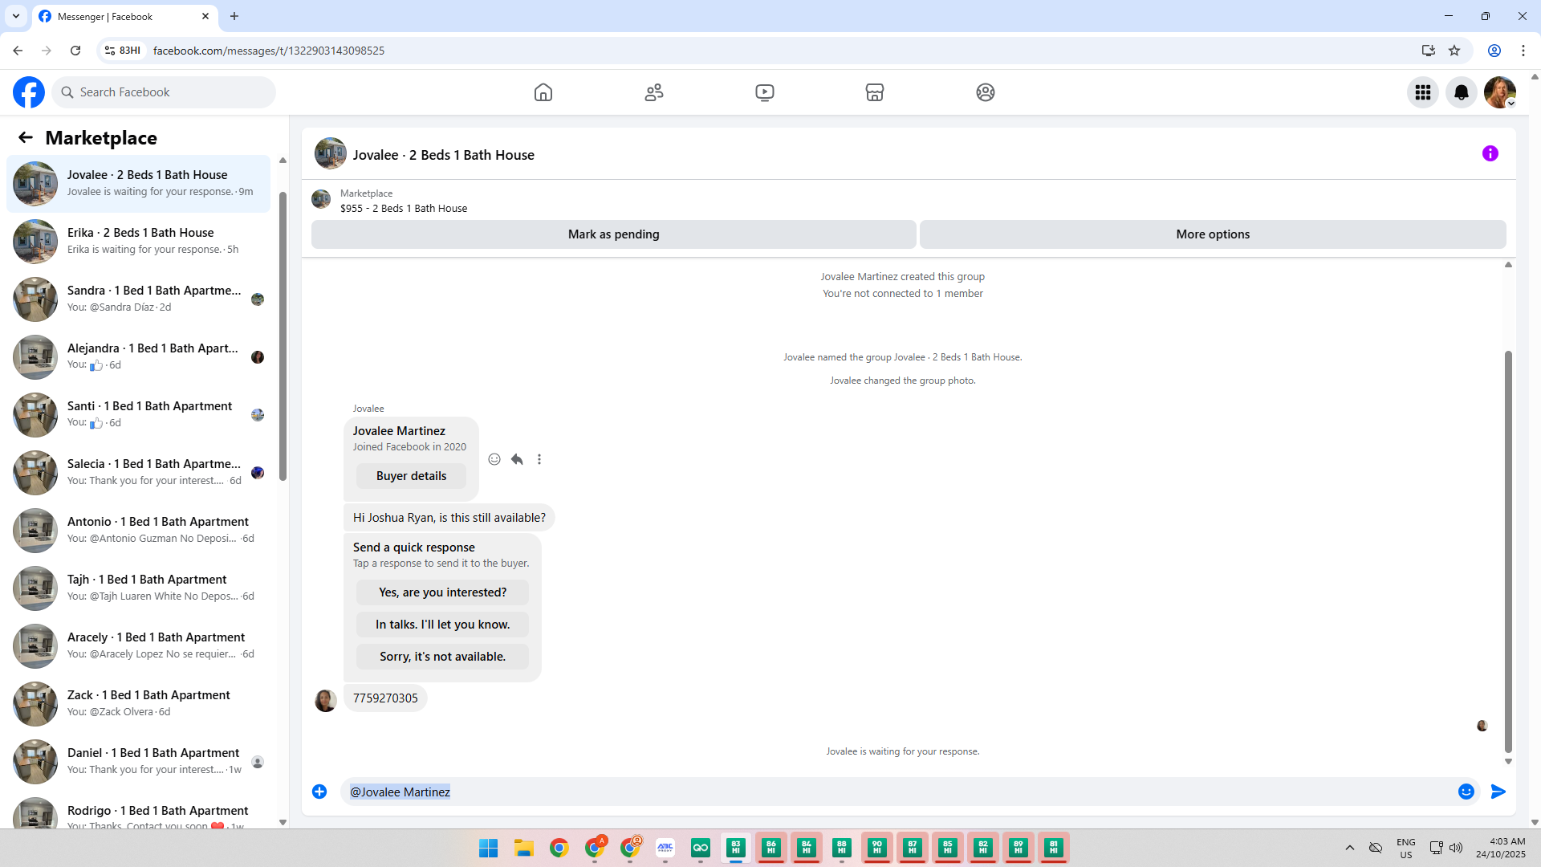The width and height of the screenshot is (1541, 867).
Task: Open Erika's 2 Beds 1 Bath House chat
Action: tap(138, 241)
